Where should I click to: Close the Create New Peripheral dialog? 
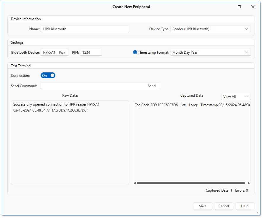tap(253, 7)
